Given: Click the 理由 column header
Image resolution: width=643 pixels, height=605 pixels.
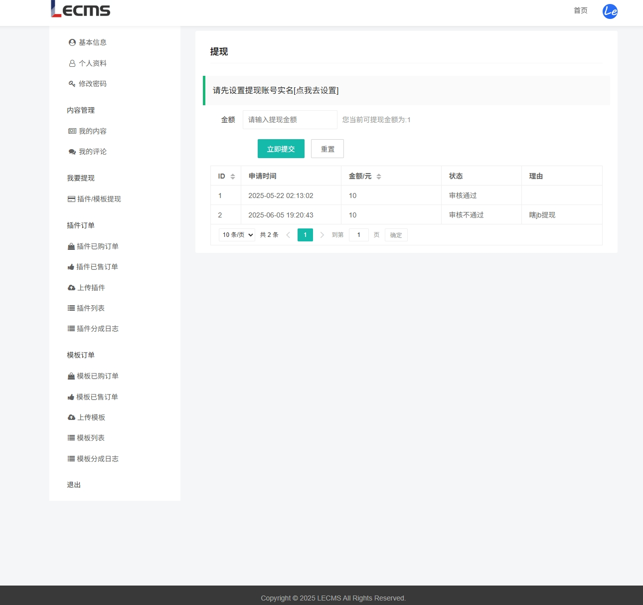Looking at the screenshot, I should [562, 176].
